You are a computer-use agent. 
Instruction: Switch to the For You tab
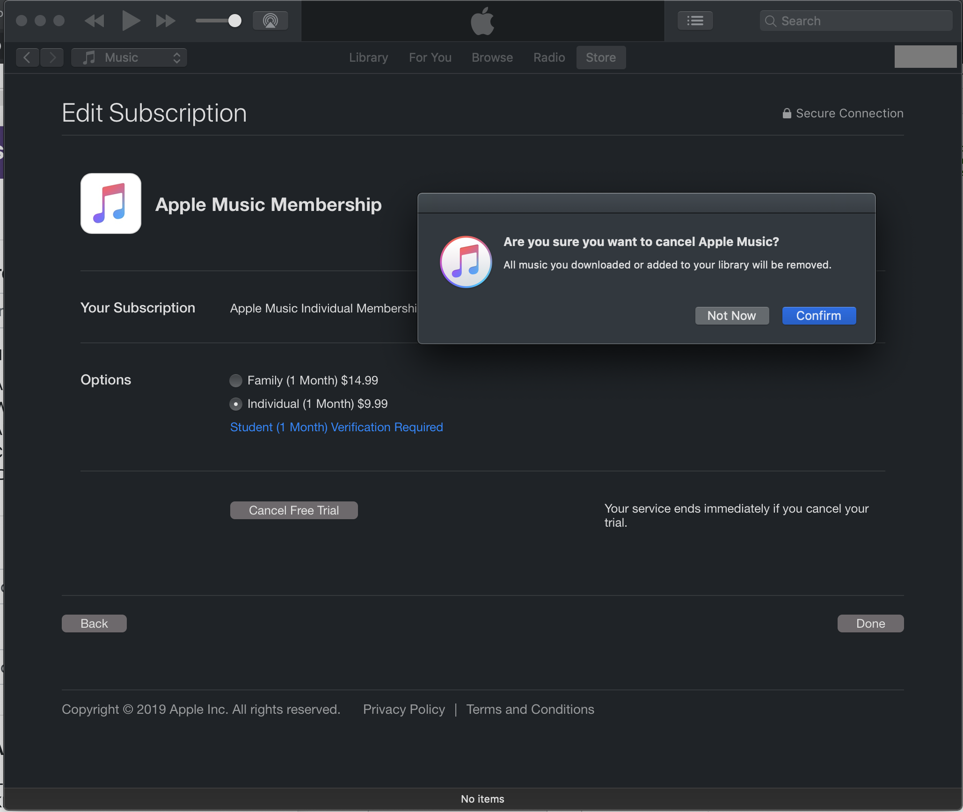430,58
